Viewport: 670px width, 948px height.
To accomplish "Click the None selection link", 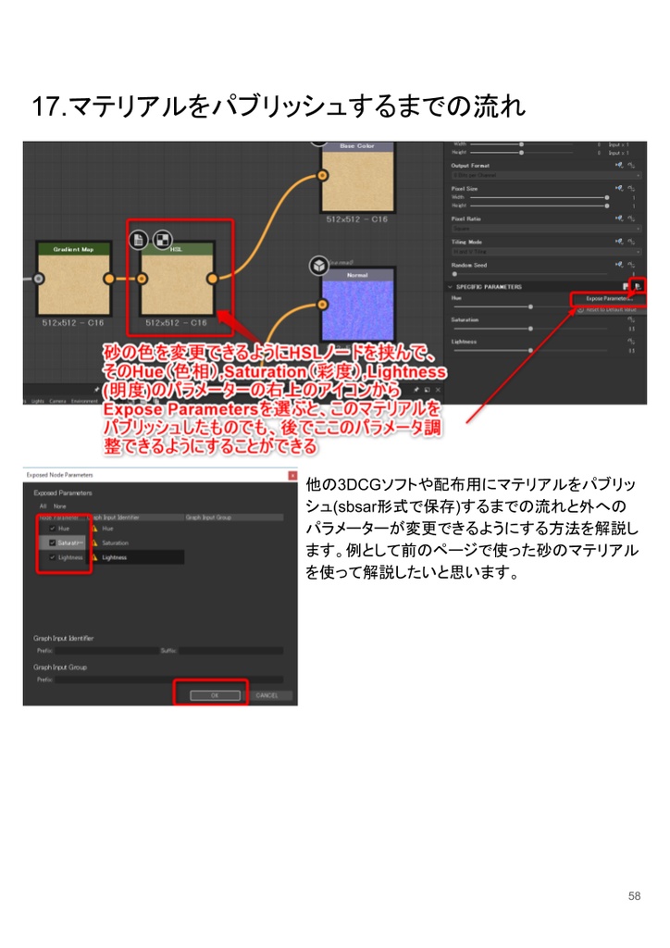I will [x=60, y=506].
